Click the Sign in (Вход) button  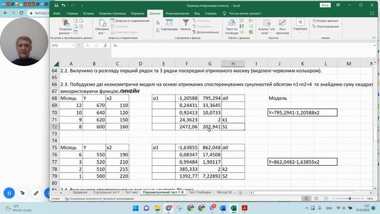[325, 5]
